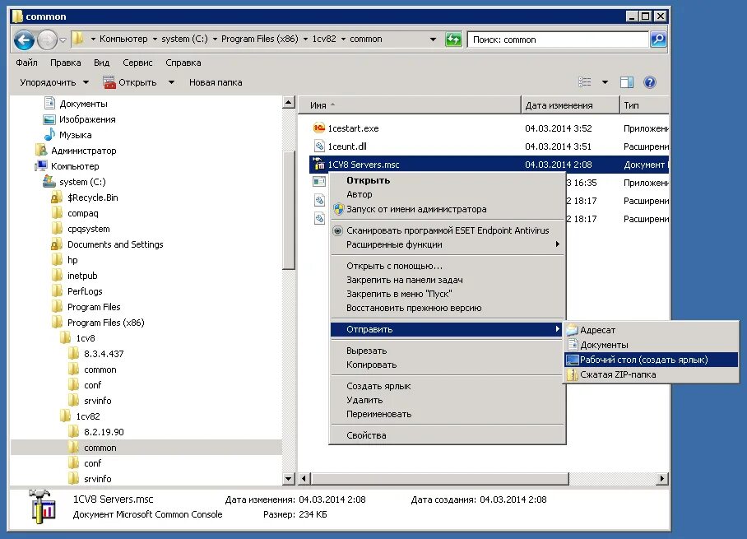
Task: Click the large MSC icon in details pane
Action: click(x=43, y=506)
